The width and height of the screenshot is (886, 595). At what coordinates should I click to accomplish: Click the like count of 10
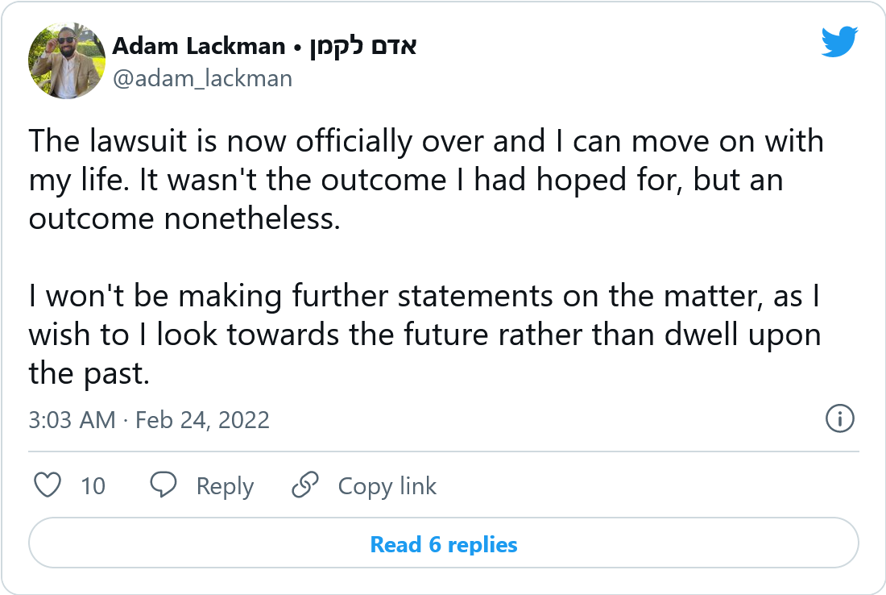pos(93,486)
